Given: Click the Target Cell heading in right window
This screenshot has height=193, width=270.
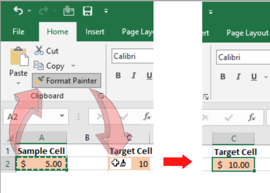Looking at the screenshot, I should tap(236, 152).
